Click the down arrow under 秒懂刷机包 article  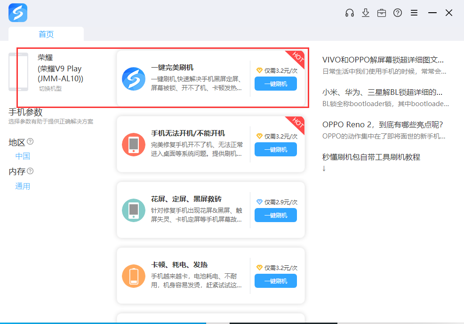tap(324, 169)
